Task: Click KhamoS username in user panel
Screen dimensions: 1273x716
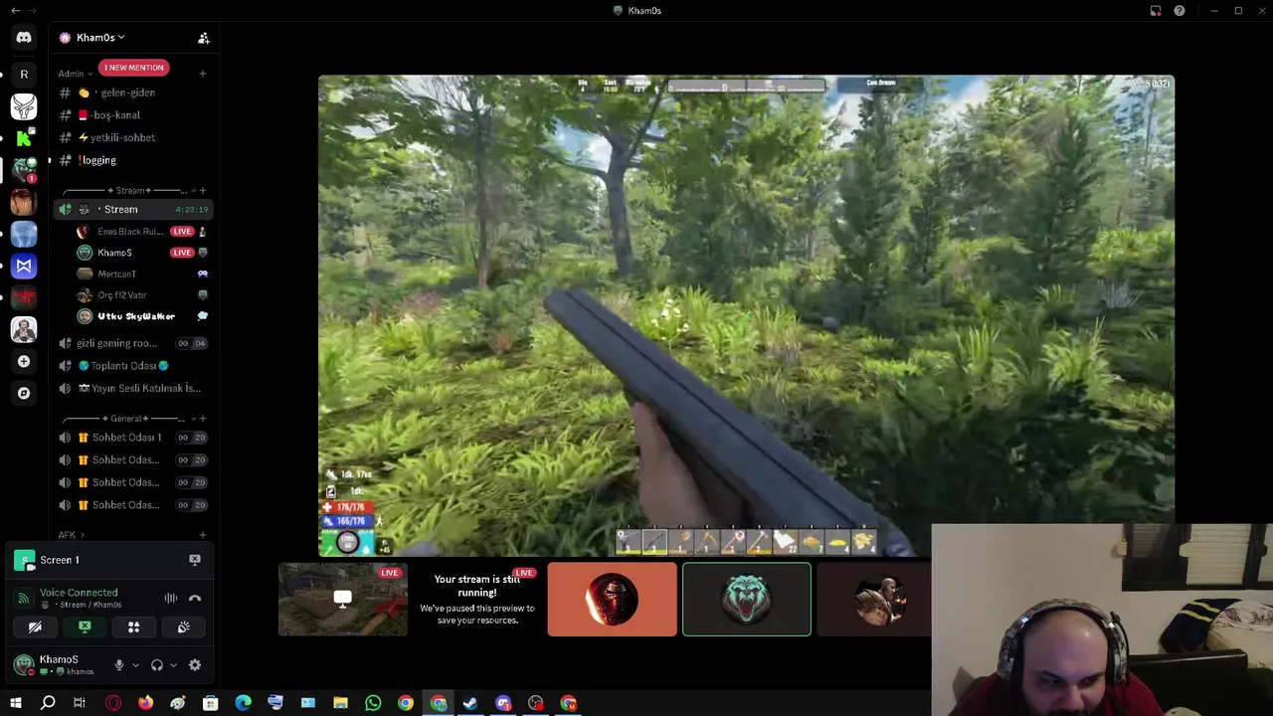Action: pyautogui.click(x=59, y=659)
